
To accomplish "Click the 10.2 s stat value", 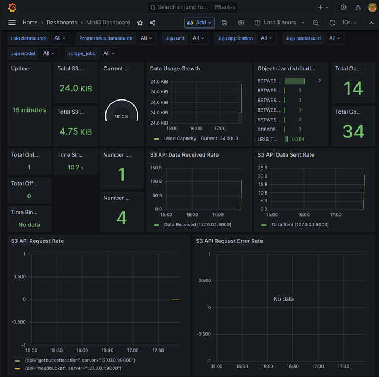I will point(76,167).
